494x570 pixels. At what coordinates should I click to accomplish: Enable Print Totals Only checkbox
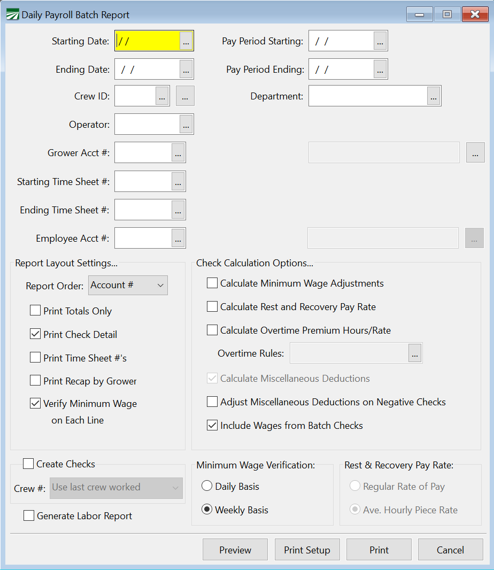click(x=35, y=311)
